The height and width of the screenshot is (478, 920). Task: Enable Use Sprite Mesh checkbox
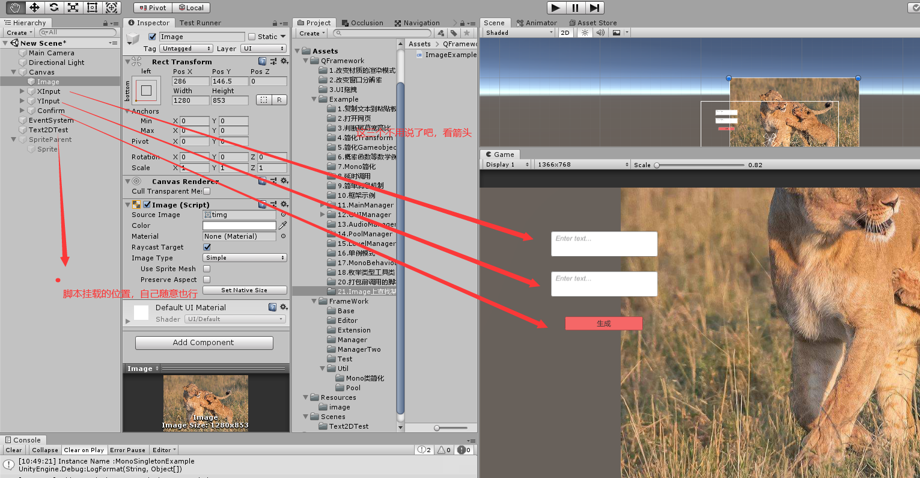coord(207,269)
